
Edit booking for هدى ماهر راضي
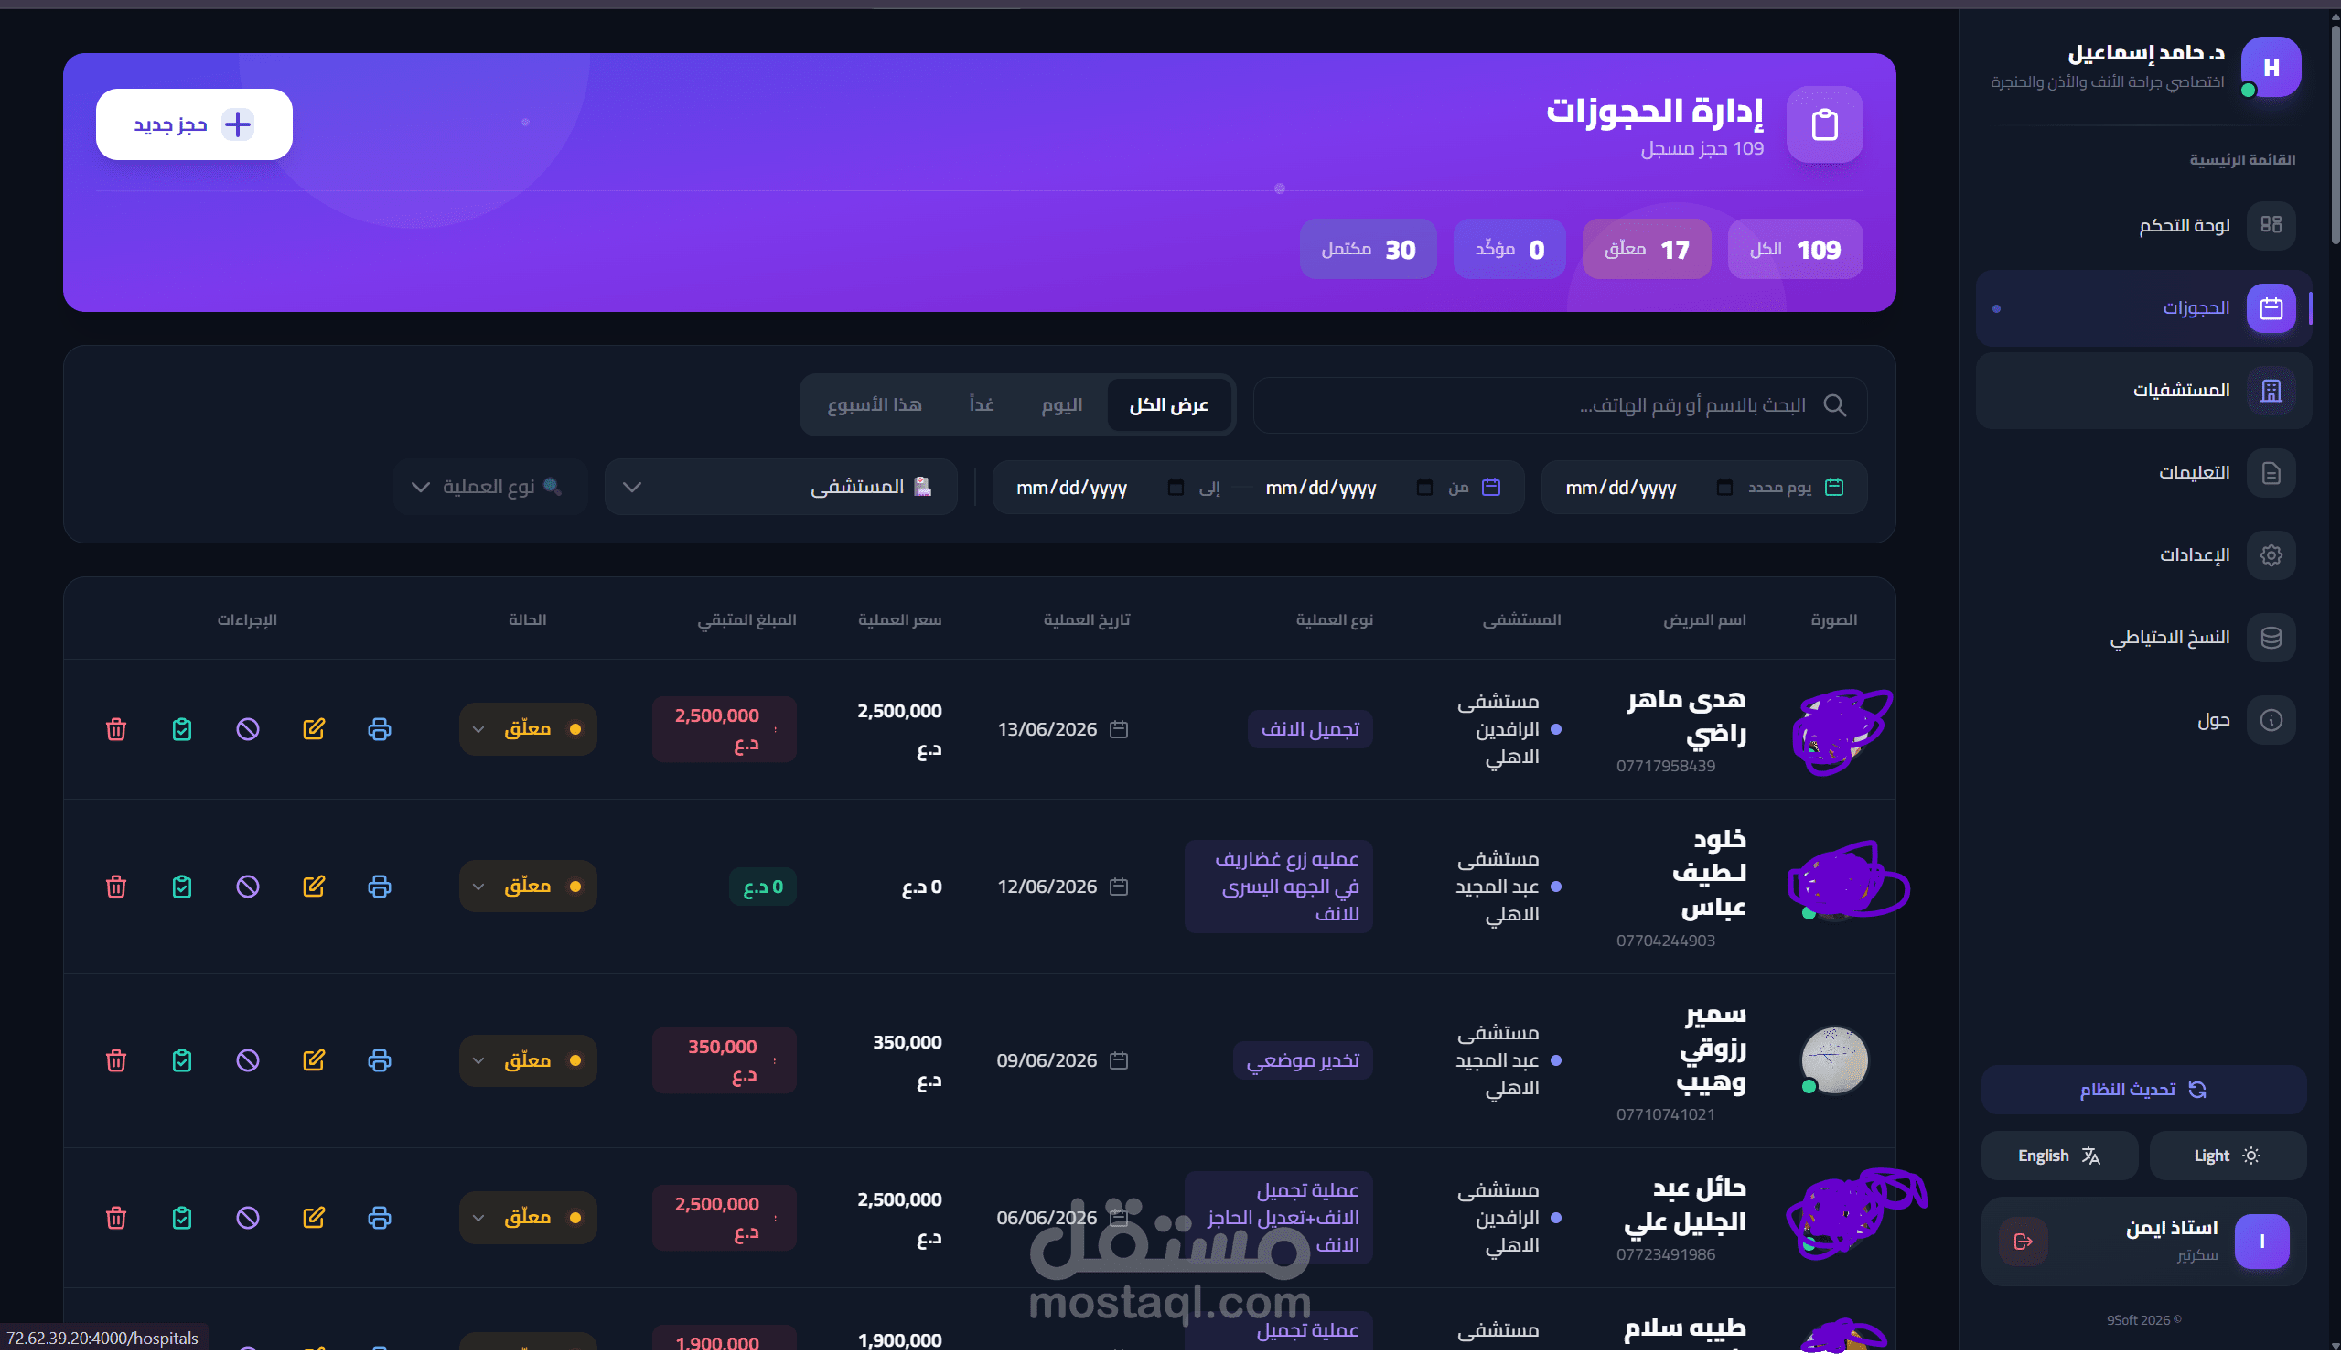314,729
